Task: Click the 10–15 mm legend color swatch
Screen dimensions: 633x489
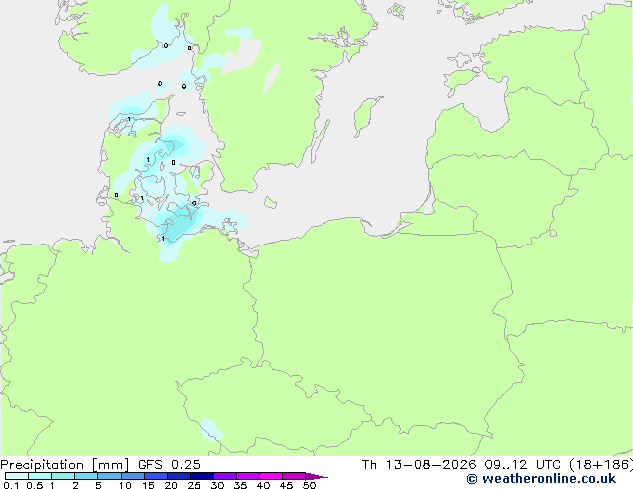Action: point(132,476)
